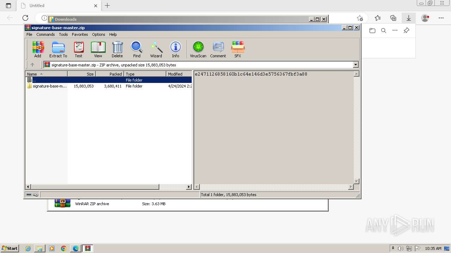
Task: Open downloads folder icon in flyout
Action: (x=372, y=31)
